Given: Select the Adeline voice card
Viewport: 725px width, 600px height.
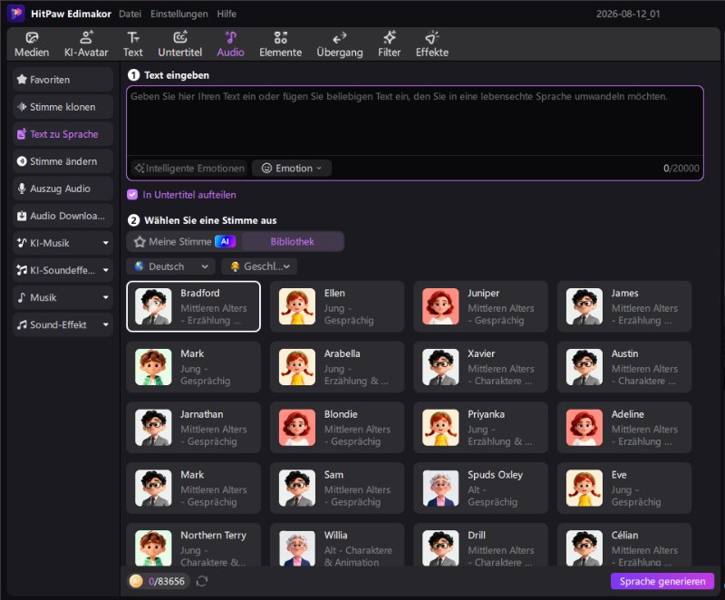Looking at the screenshot, I should (x=624, y=428).
